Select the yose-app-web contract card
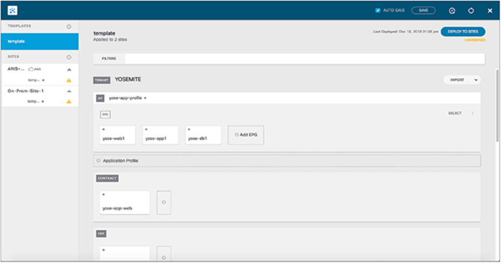The height and width of the screenshot is (263, 501). 125,202
